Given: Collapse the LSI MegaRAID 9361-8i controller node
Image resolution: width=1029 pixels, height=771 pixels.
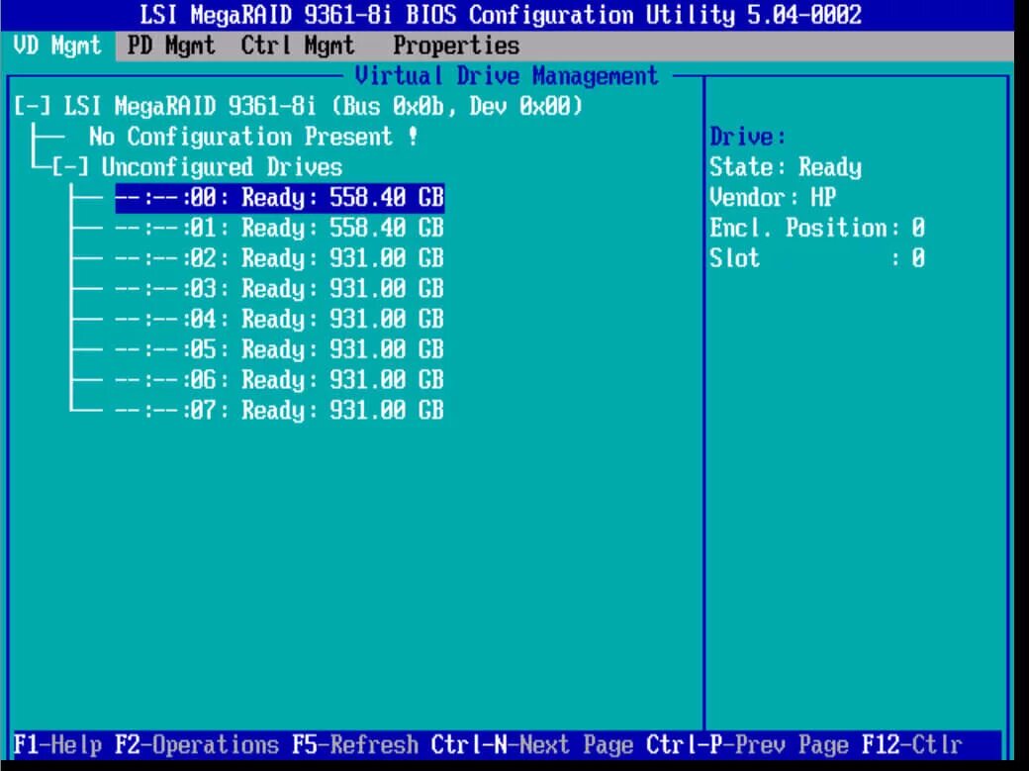Looking at the screenshot, I should tap(32, 106).
